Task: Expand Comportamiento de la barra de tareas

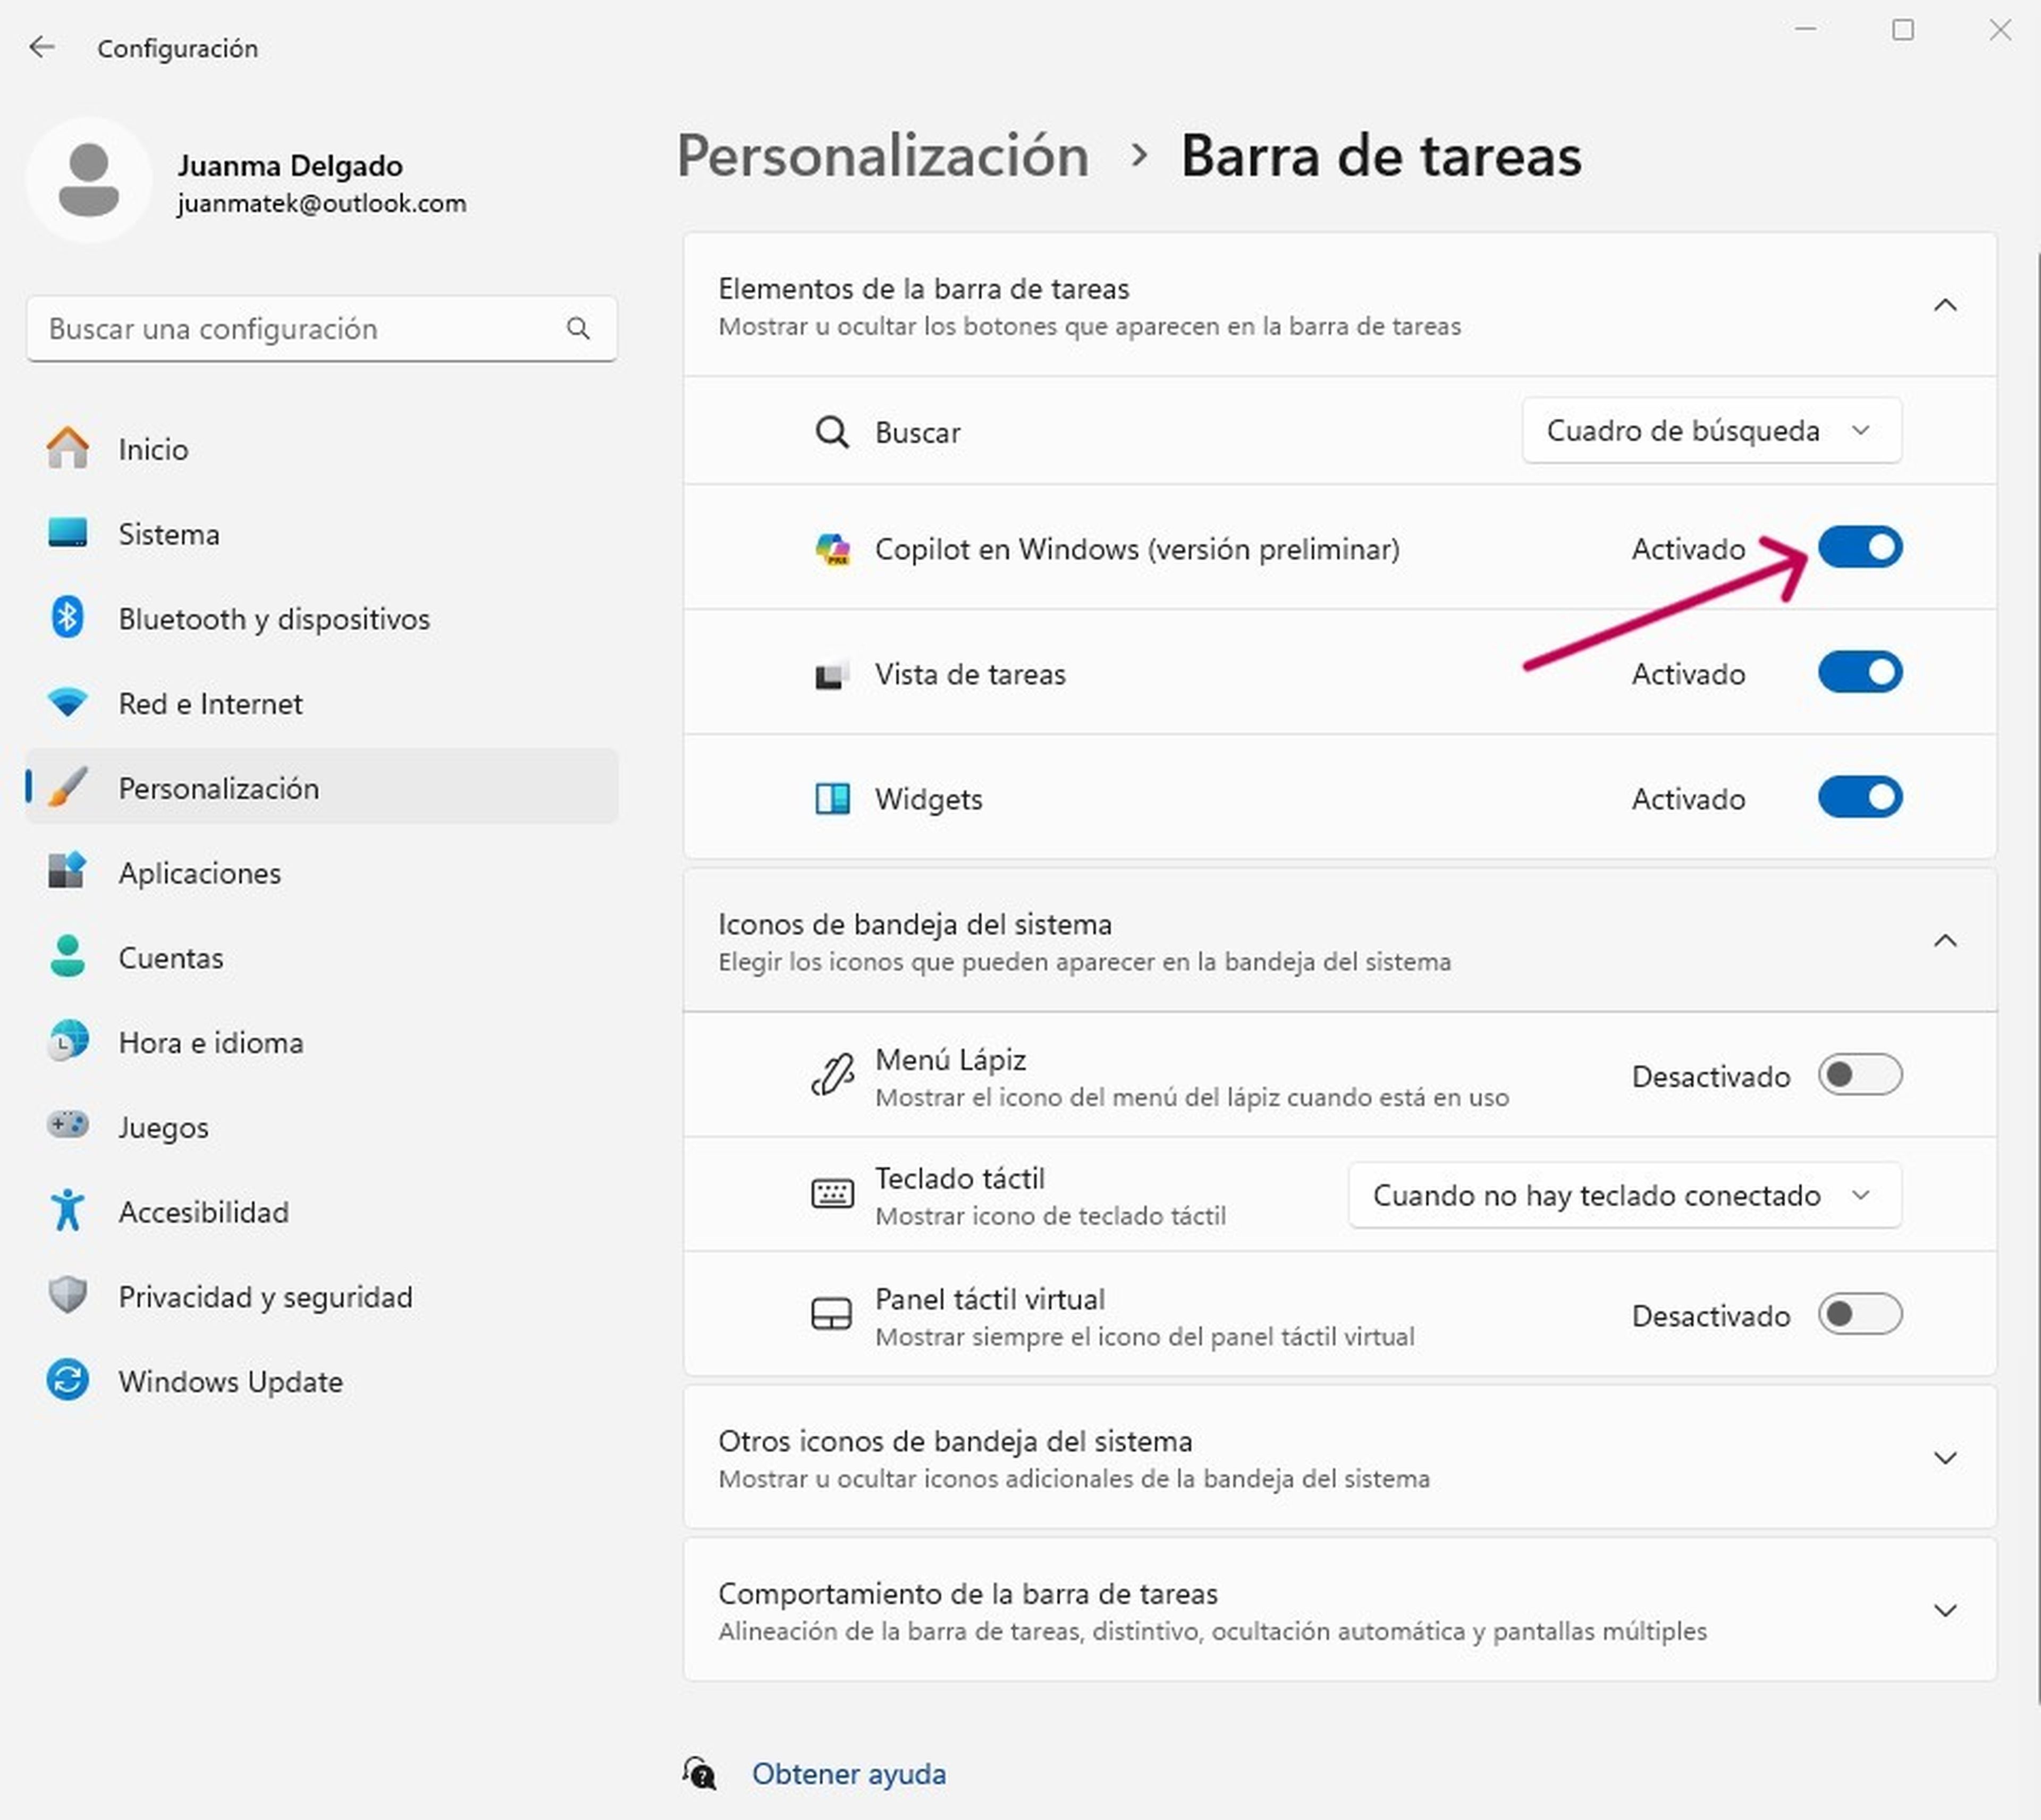Action: (x=1340, y=1611)
